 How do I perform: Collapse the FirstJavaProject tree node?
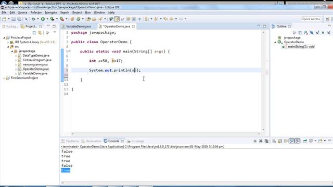point(4,38)
